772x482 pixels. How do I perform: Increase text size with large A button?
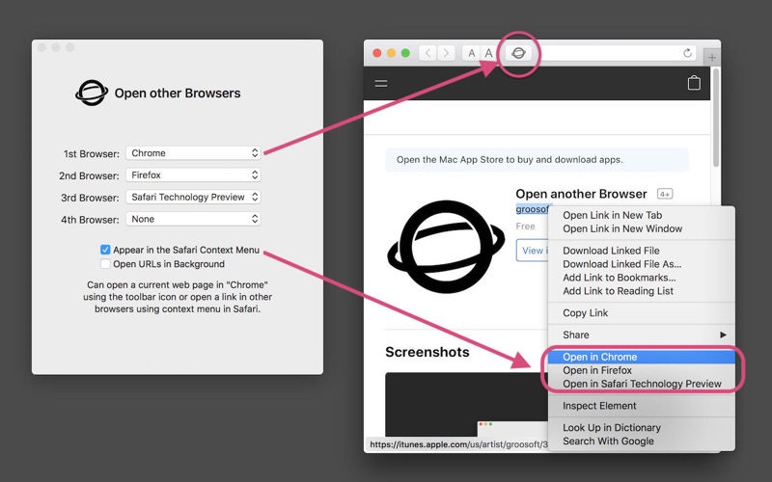[489, 53]
